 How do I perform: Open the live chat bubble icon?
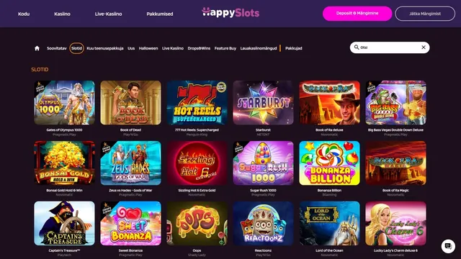tap(448, 246)
